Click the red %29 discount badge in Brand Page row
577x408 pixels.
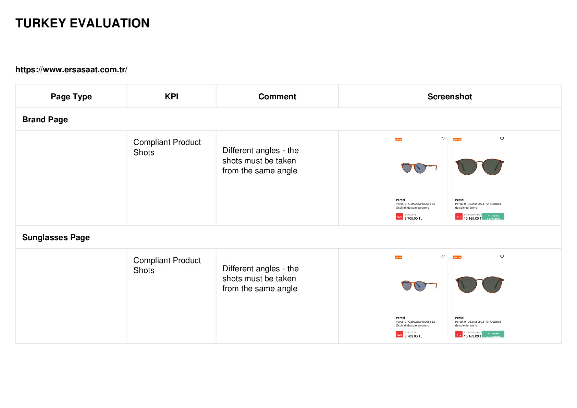point(400,217)
